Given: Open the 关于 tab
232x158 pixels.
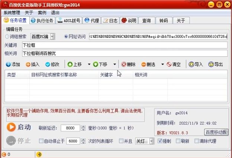Looking at the screenshot, I should [181, 20].
